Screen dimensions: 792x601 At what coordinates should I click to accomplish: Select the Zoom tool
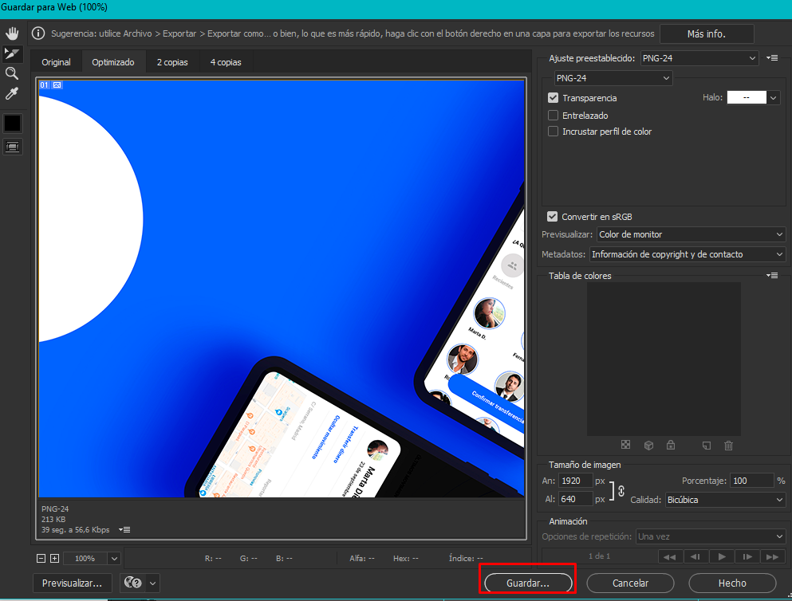point(12,73)
